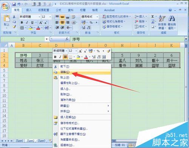Click the ribbon align text left icon
This screenshot has width=189, height=148.
pyautogui.click(x=57, y=22)
